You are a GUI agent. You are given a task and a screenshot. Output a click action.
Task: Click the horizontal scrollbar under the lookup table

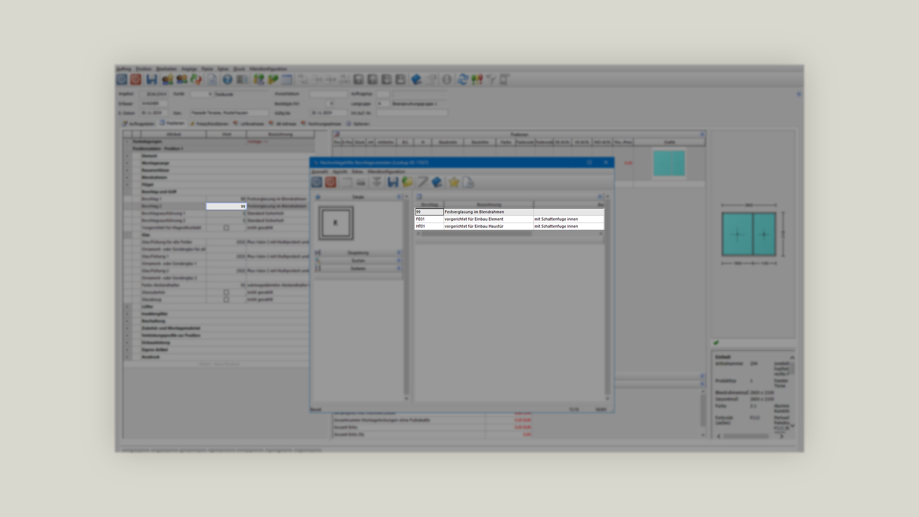click(x=509, y=234)
